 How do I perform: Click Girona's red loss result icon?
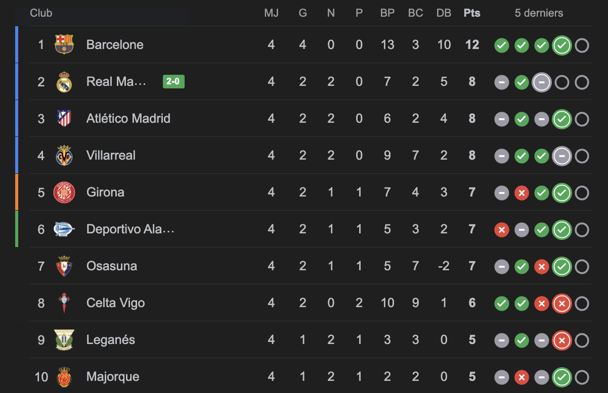coord(522,193)
